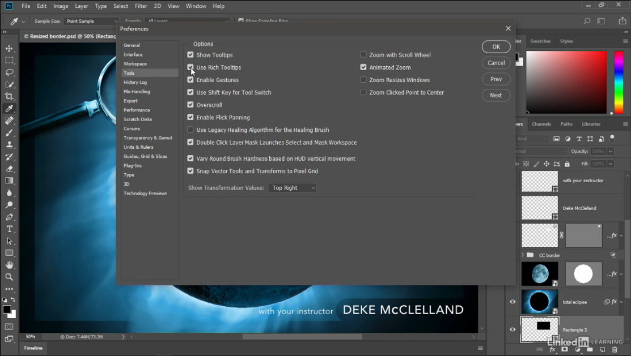Select the Crop tool
The image size is (631, 356).
pos(9,96)
